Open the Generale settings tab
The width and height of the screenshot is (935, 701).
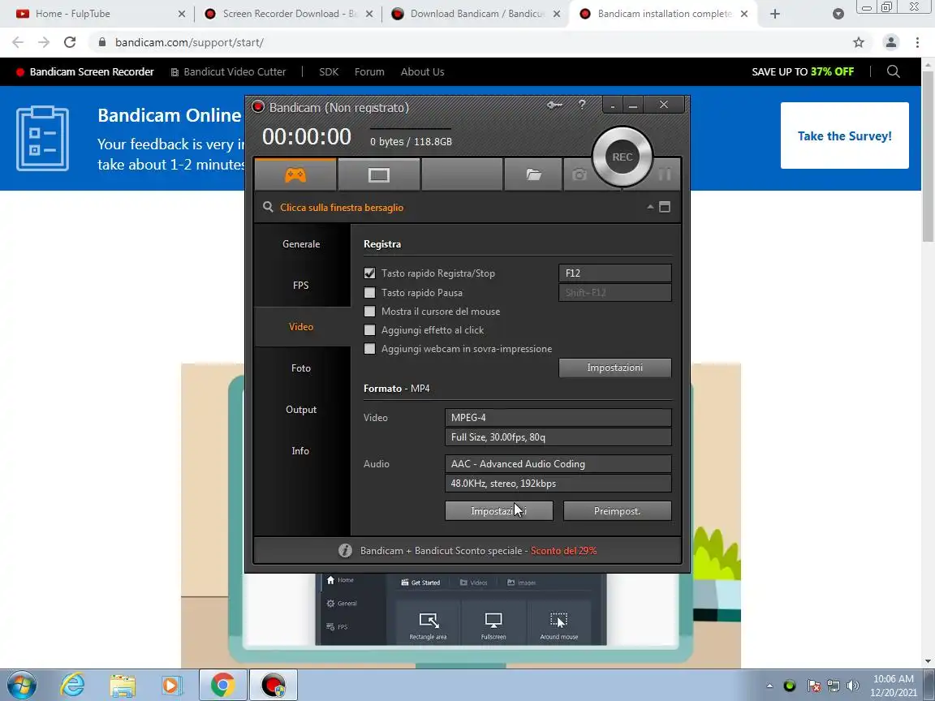(x=301, y=243)
